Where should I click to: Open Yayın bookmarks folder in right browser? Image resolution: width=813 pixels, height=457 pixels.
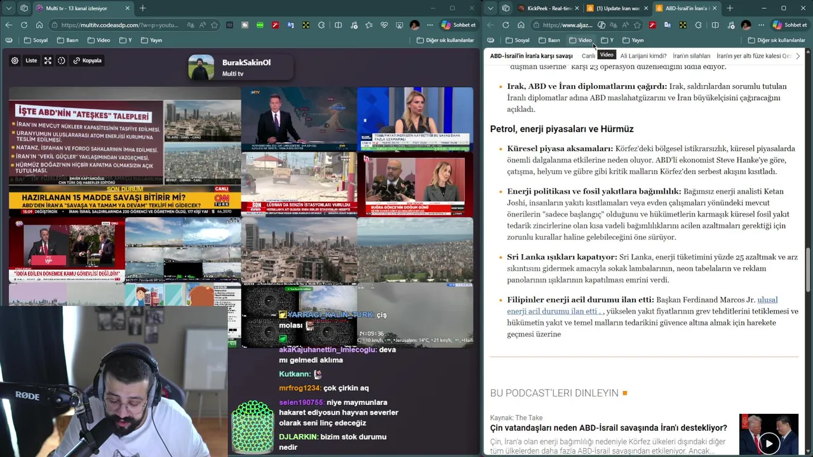coord(633,40)
